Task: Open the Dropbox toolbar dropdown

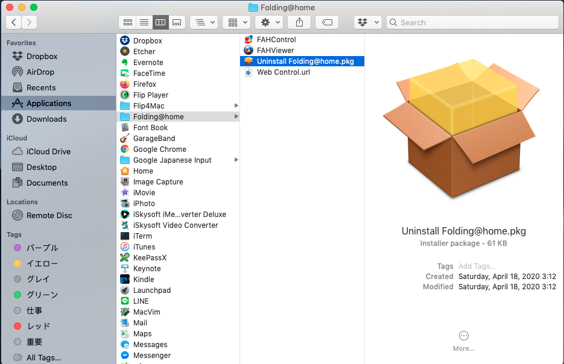Action: [x=367, y=22]
